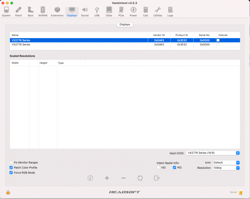250x199 pixels.
Task: Click the Serial No. column header
Action: [x=204, y=35]
